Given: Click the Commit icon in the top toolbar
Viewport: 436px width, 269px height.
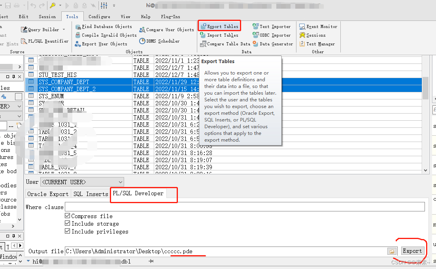Looking at the screenshot, I should click(75, 5).
